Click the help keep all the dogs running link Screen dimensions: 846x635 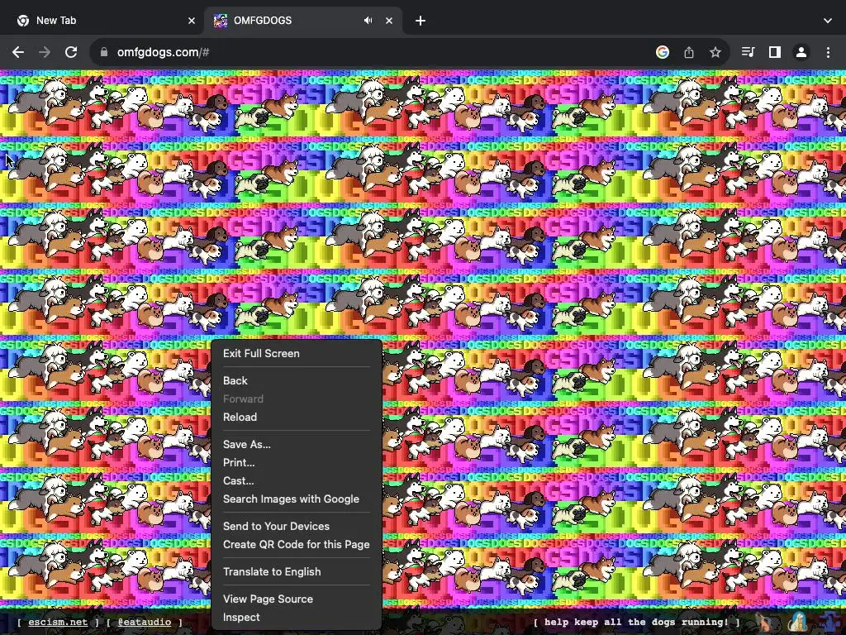[x=636, y=622]
